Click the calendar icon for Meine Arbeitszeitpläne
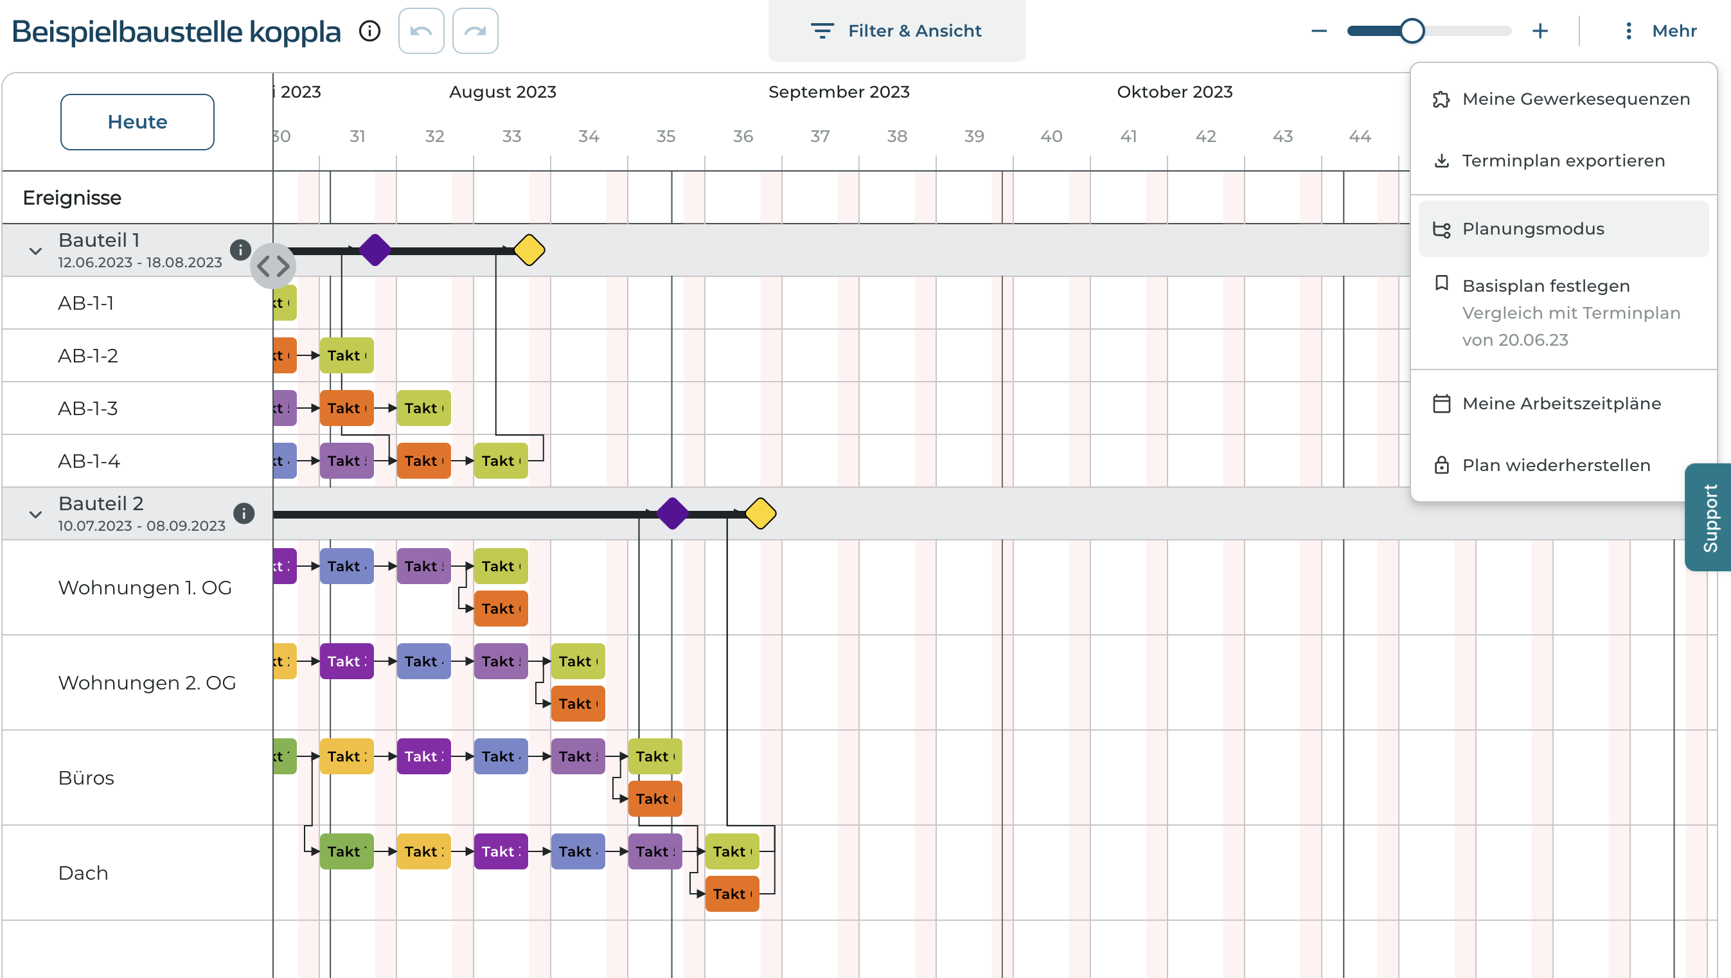This screenshot has height=978, width=1731. click(1441, 404)
